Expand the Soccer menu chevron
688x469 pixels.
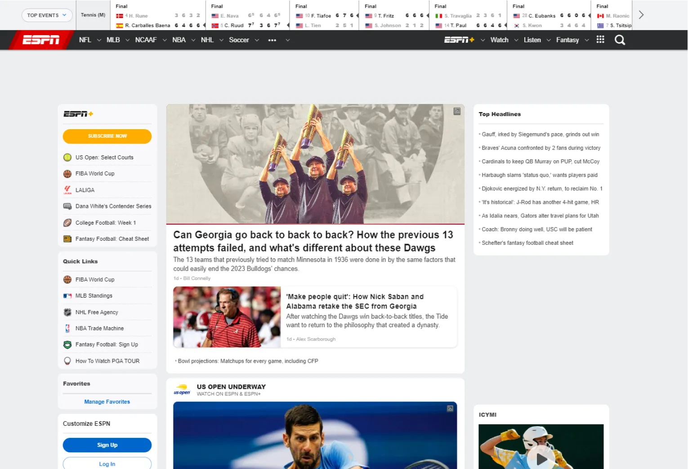[x=257, y=40]
